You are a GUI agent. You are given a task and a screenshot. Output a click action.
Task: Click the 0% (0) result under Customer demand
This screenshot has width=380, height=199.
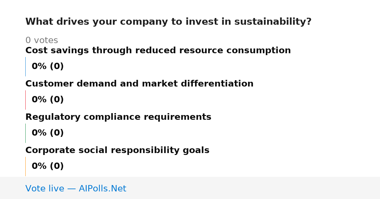[47, 100]
